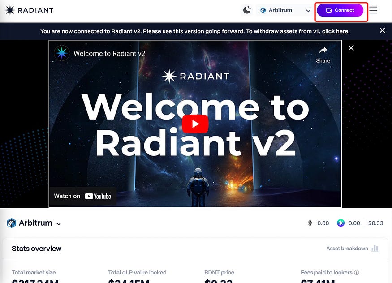This screenshot has height=283, width=392.
Task: Click the ETH balance 0.00 value
Action: click(323, 223)
